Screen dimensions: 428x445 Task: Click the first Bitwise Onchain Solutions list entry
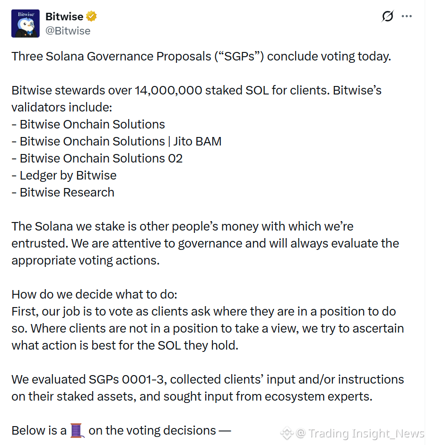pyautogui.click(x=88, y=124)
